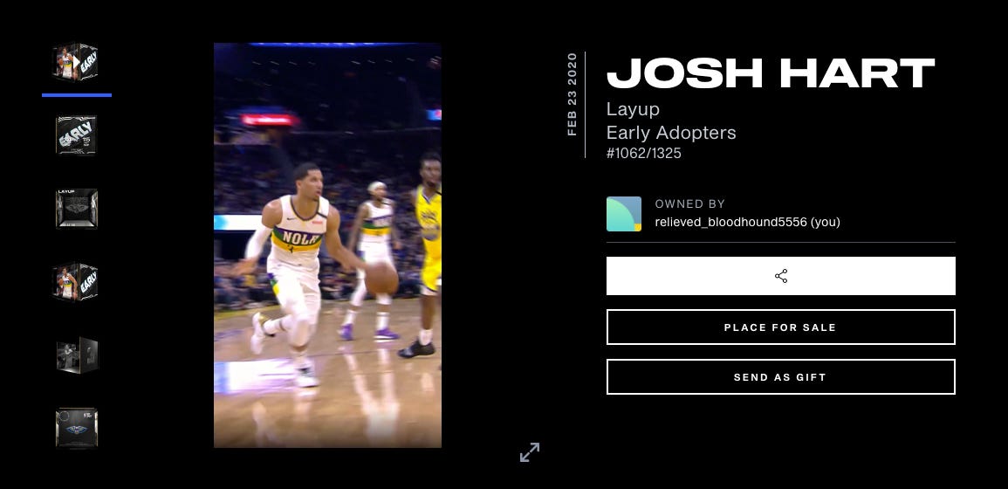Click the PLACE FOR SALE button
Screen dimensions: 1008x489
click(x=780, y=327)
